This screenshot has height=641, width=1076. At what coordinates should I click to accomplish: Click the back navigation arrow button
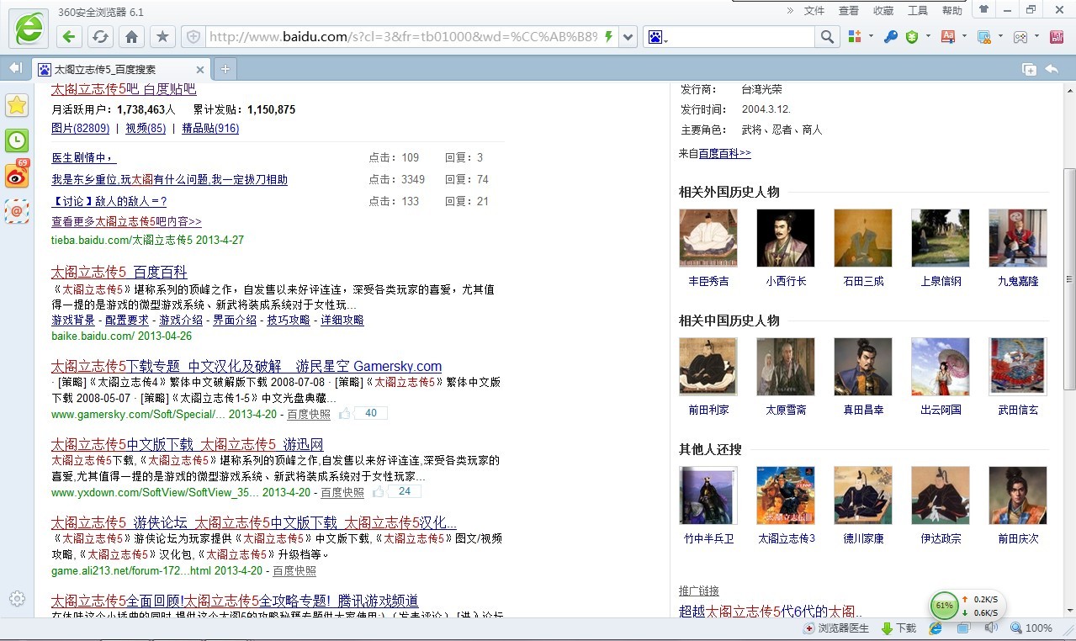pos(69,37)
